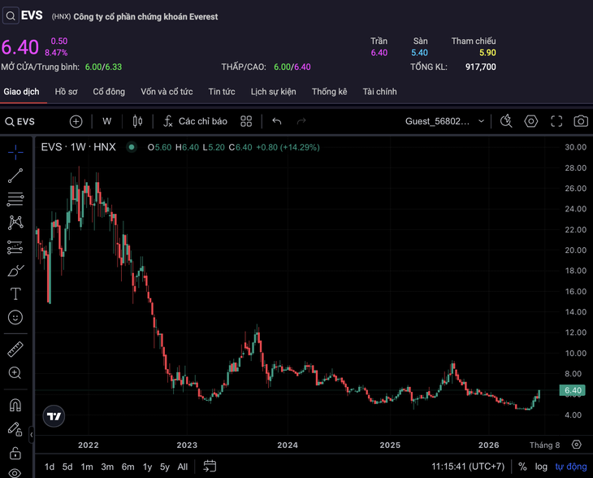Toggle percent scale mode

(x=522, y=467)
